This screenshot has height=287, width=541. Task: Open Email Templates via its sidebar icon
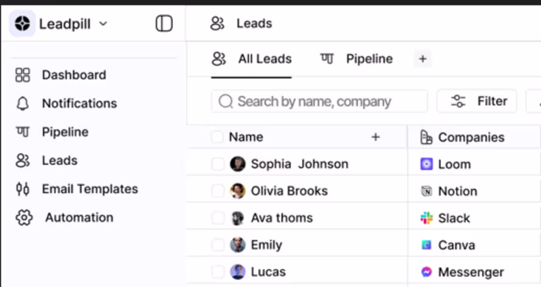[23, 189]
